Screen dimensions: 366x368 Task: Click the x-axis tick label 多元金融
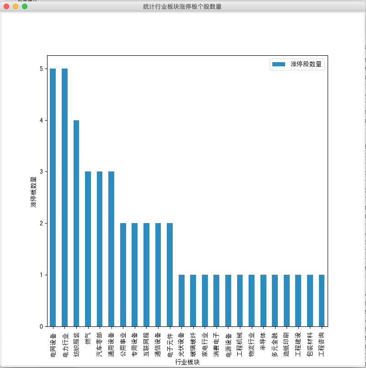point(275,345)
